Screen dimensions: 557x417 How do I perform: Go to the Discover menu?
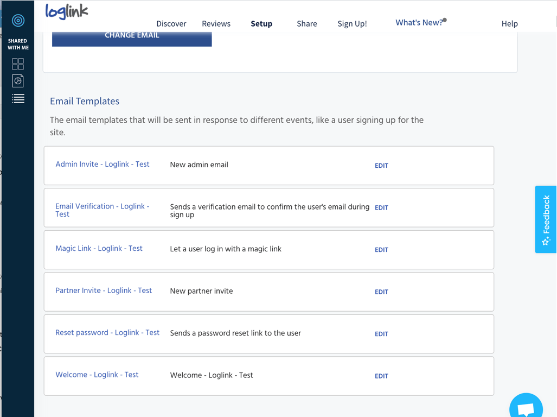tap(171, 24)
